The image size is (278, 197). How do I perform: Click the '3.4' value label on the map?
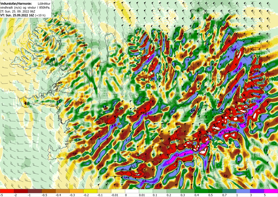(x=126, y=177)
